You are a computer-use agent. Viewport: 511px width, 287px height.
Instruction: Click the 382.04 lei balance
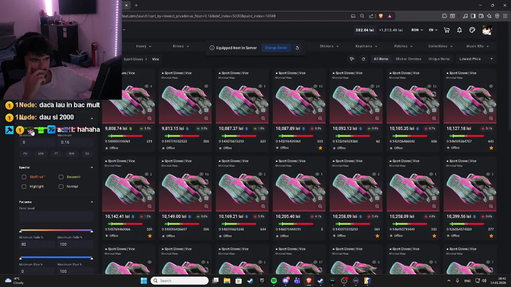[365, 30]
